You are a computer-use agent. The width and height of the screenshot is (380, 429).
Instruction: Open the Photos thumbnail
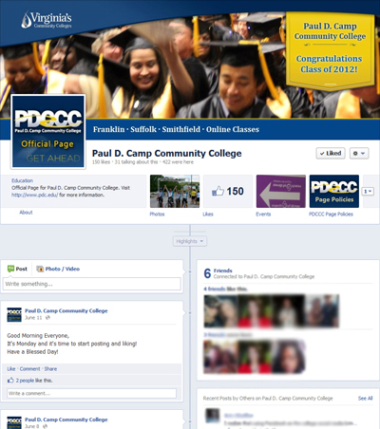point(175,191)
